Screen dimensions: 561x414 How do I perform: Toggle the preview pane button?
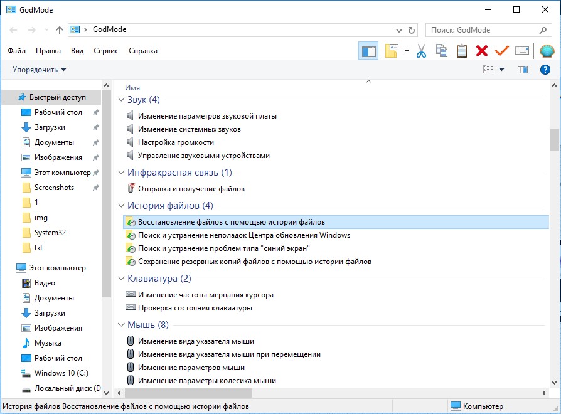pyautogui.click(x=522, y=70)
